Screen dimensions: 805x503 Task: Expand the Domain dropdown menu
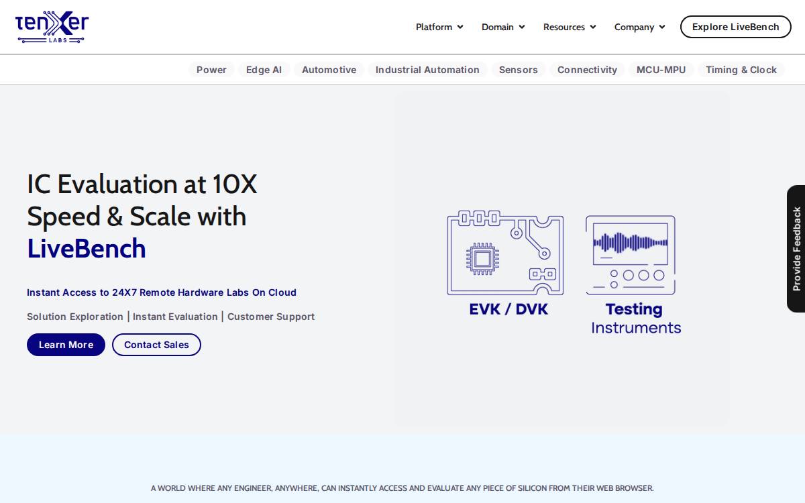click(503, 27)
